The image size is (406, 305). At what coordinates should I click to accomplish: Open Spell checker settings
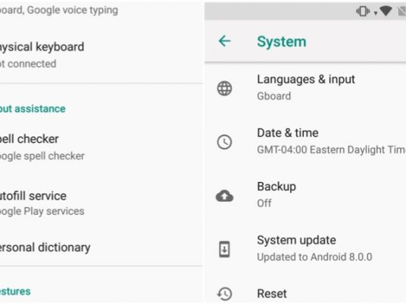tap(101, 147)
